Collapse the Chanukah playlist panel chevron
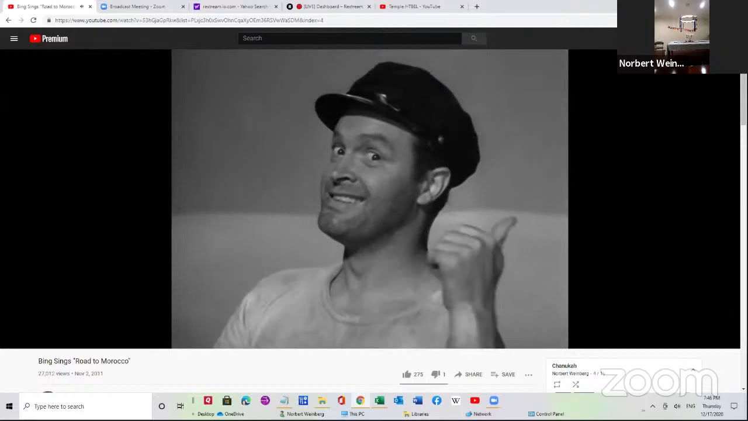Viewport: 748px width, 421px height. click(x=693, y=370)
